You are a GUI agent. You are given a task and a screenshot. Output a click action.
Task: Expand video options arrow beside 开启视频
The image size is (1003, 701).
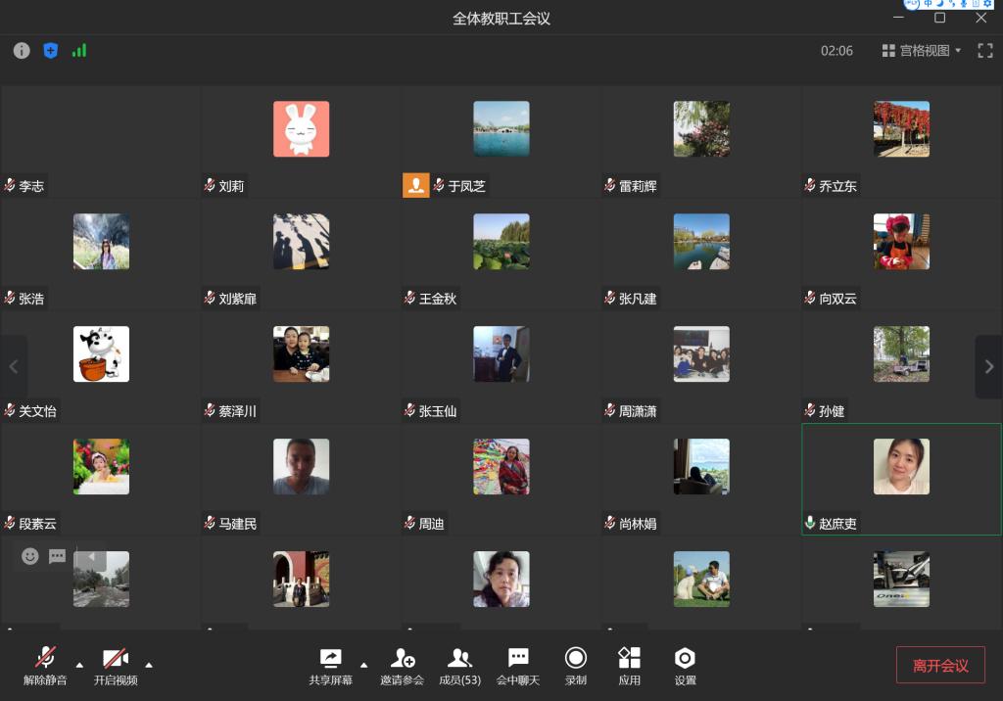tap(149, 665)
